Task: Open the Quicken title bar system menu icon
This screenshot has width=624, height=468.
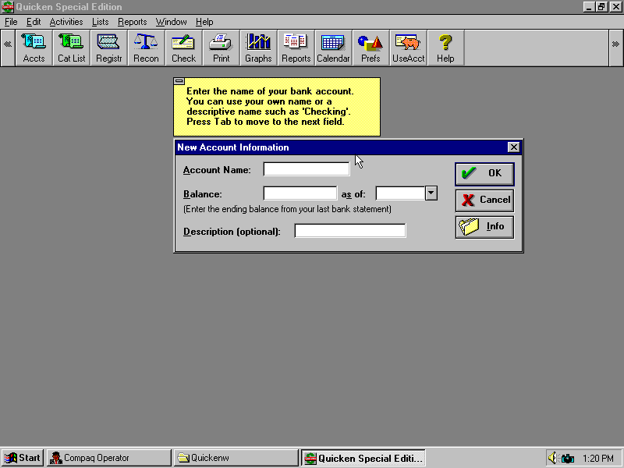Action: coord(7,7)
